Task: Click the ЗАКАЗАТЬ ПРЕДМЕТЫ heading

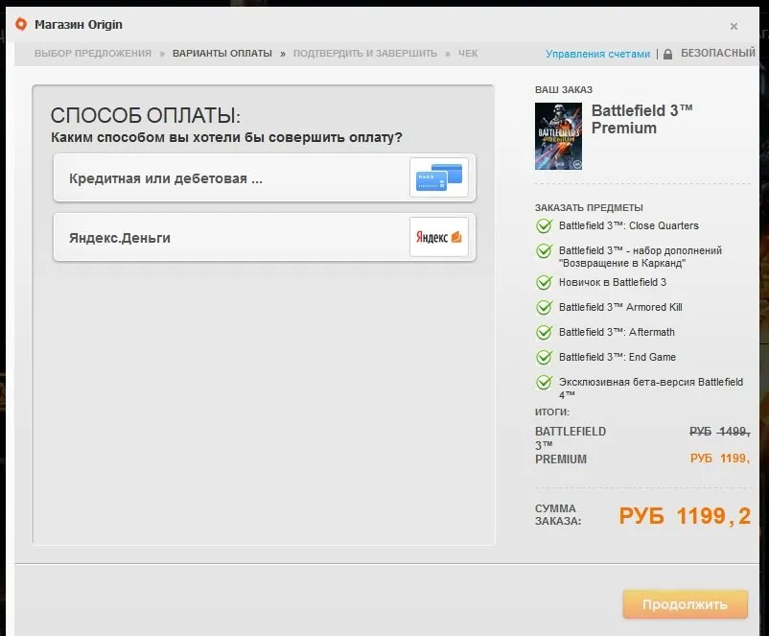Action: (x=589, y=207)
